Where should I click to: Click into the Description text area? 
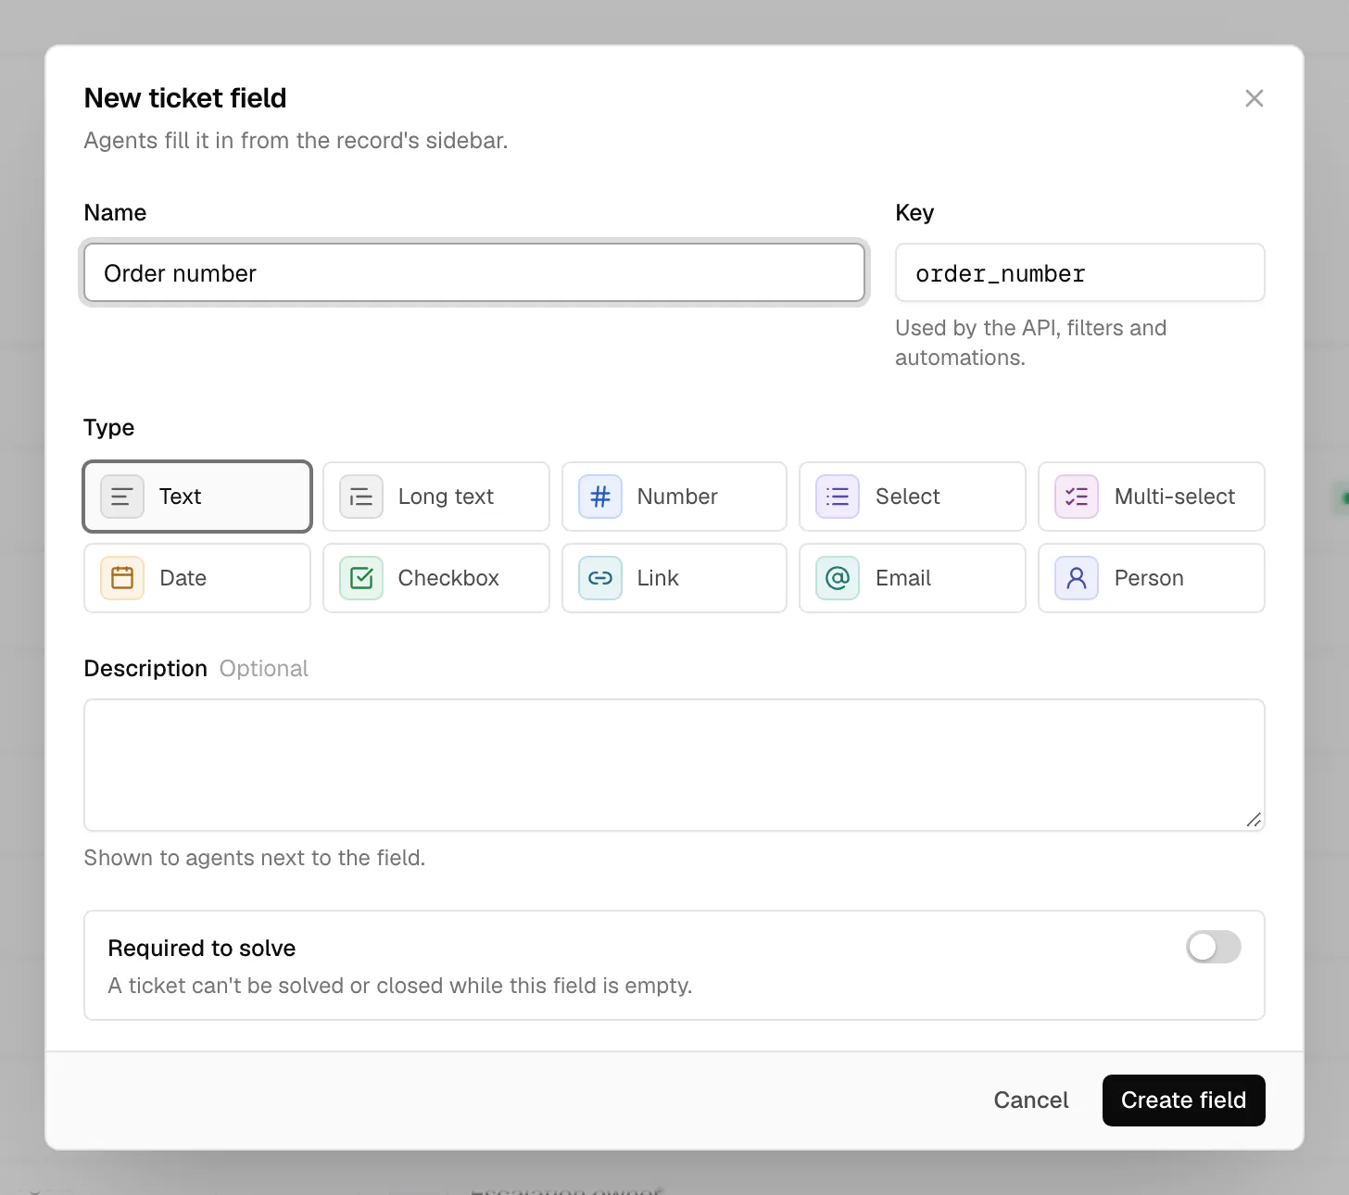click(x=674, y=765)
